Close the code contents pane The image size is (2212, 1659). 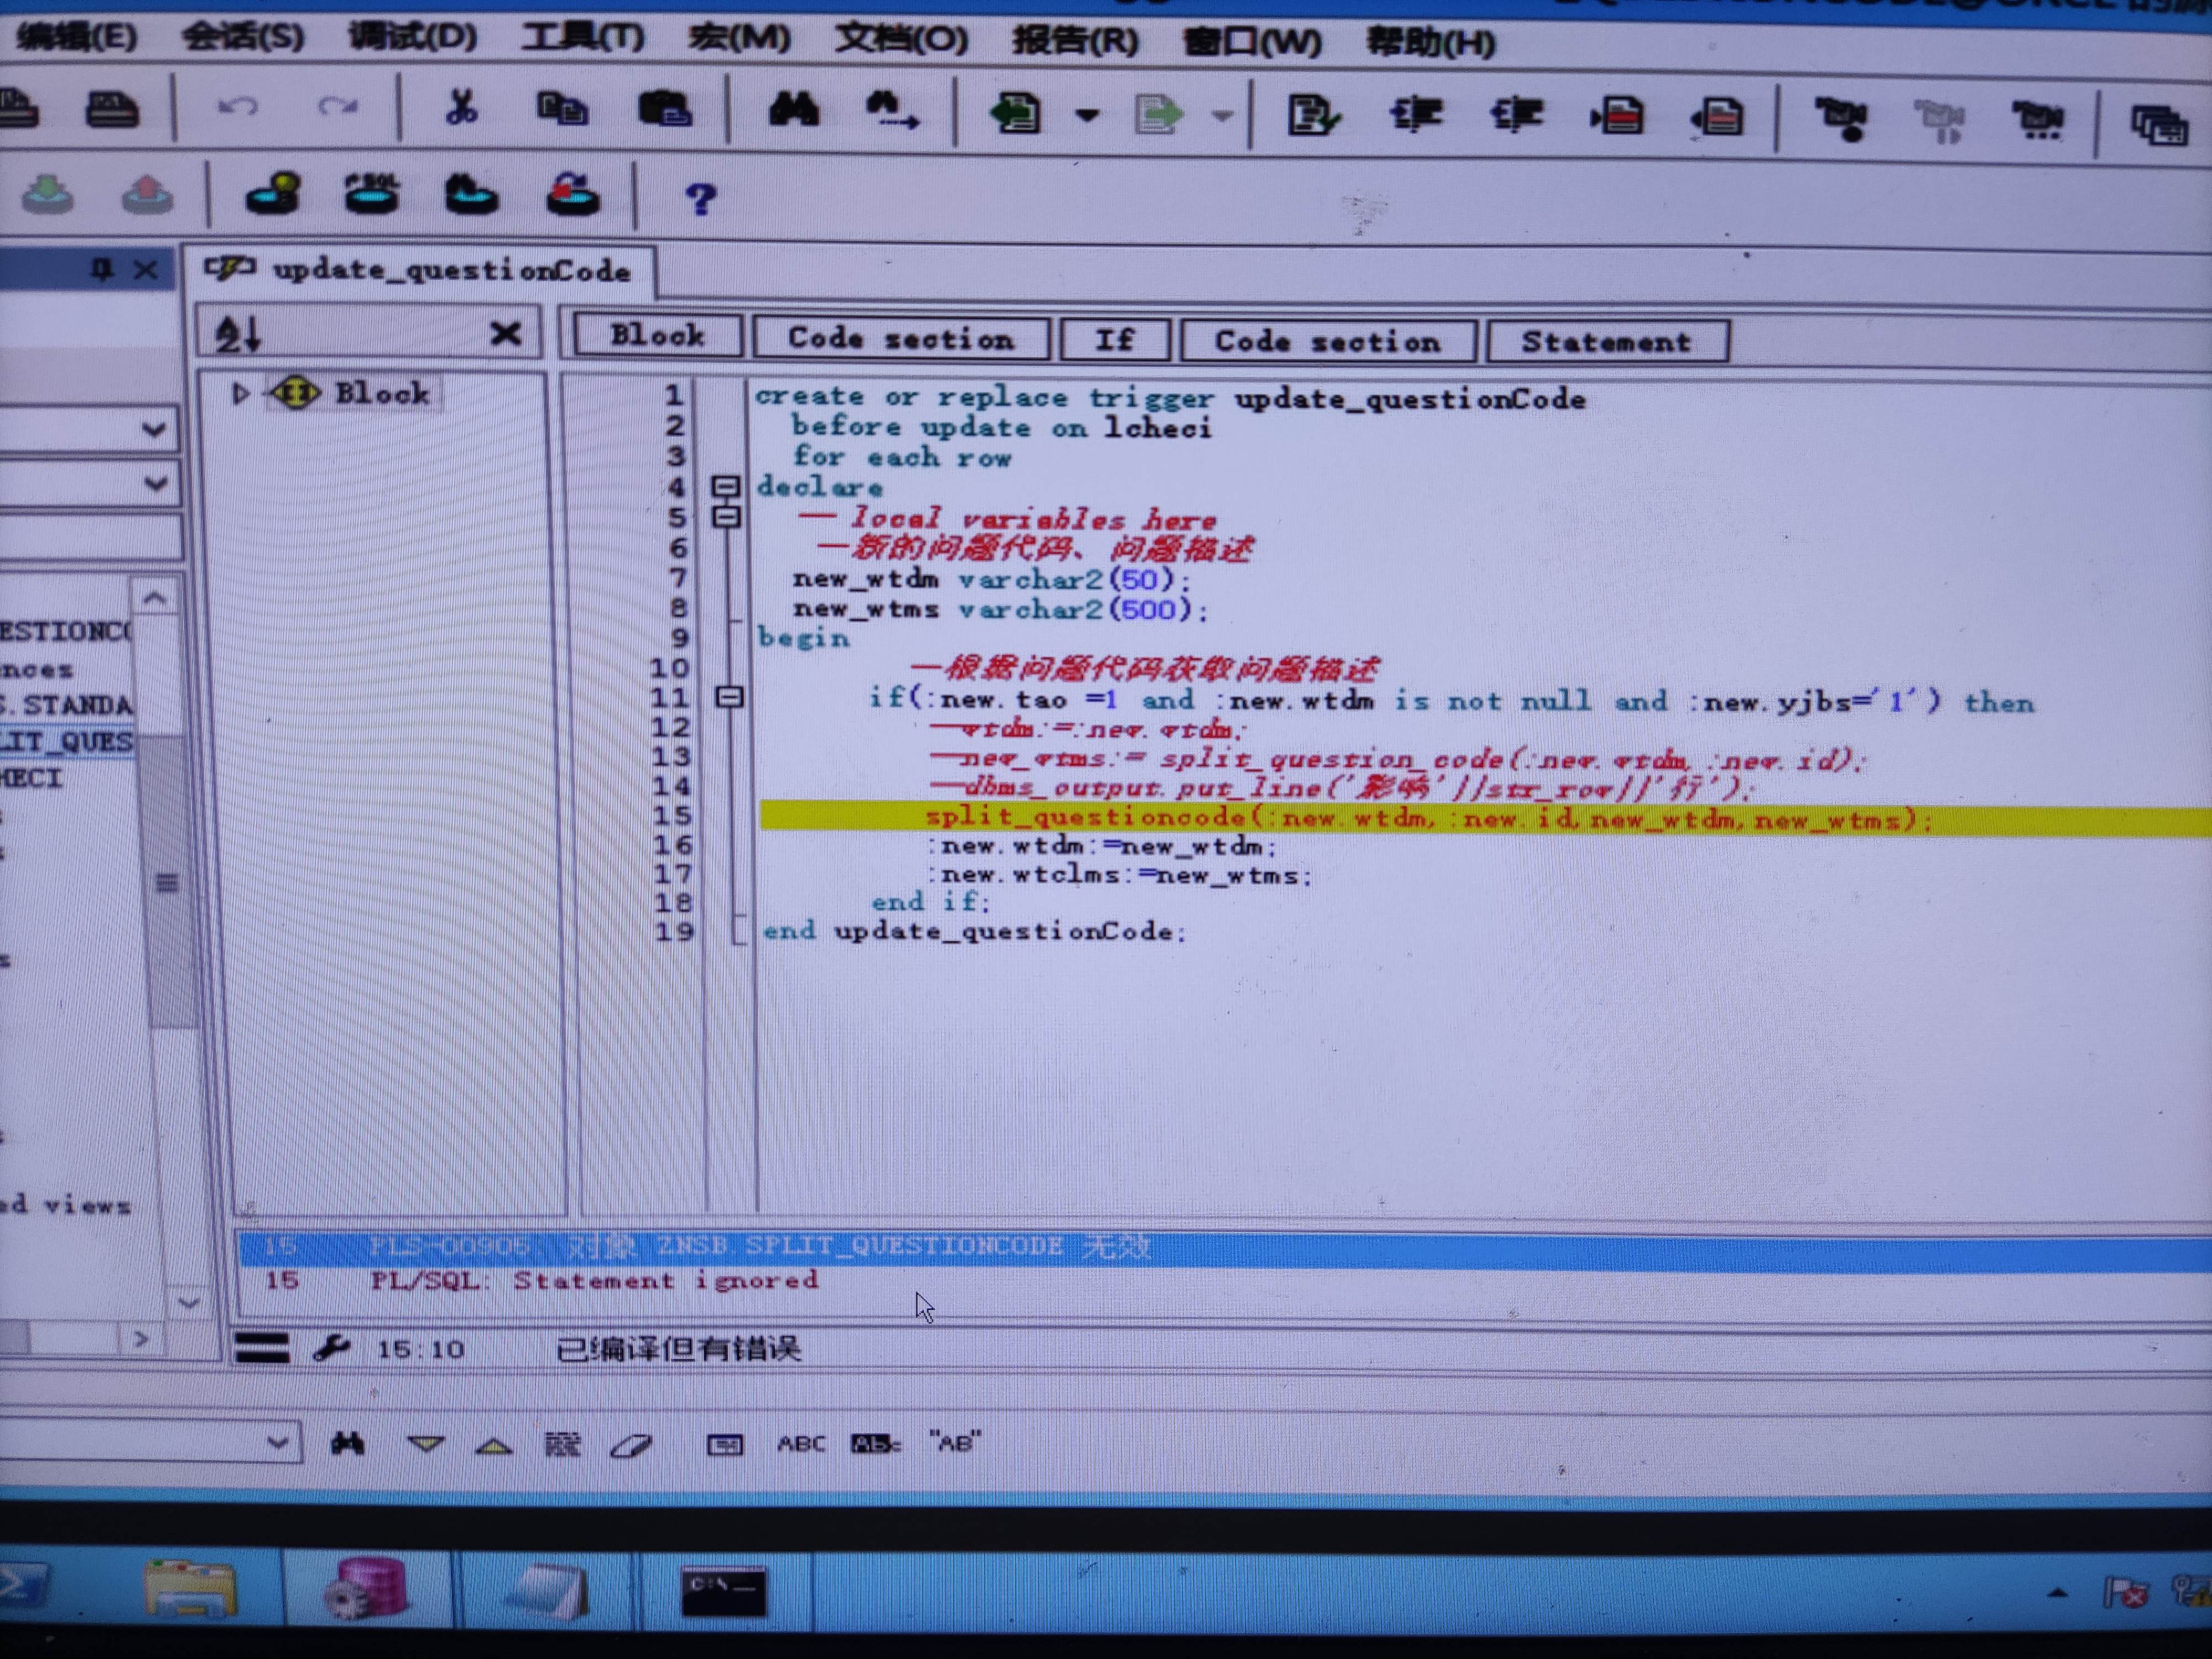(x=506, y=333)
